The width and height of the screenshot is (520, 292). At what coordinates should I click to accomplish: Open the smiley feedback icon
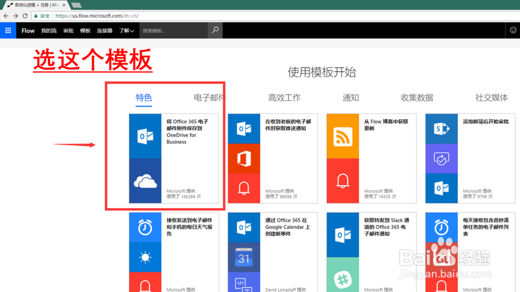[513, 31]
